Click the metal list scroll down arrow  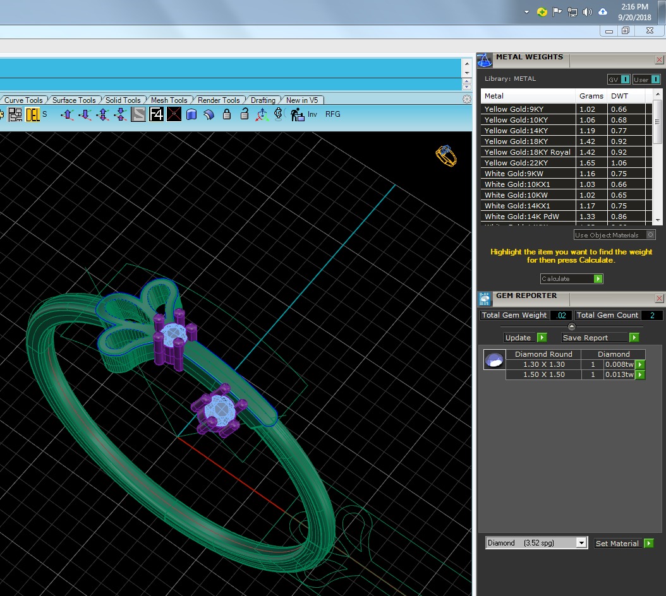658,220
